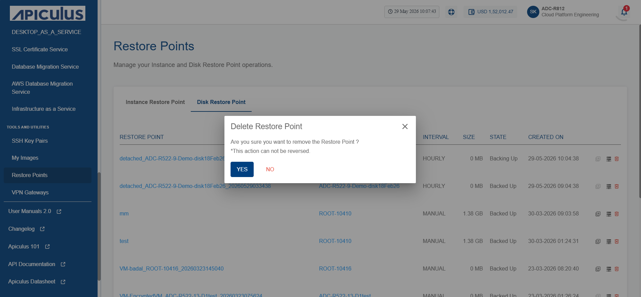
Task: Confirm deletion with the YES button
Action: [242, 169]
